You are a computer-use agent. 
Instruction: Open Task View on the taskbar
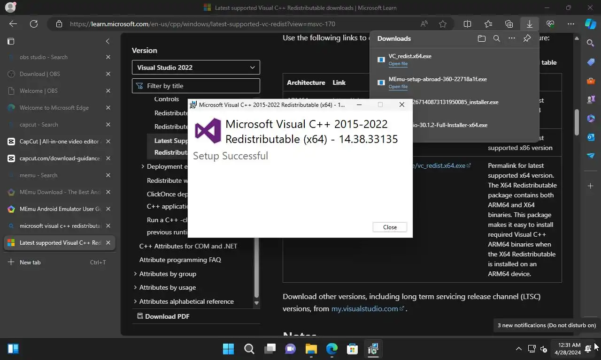pos(270,349)
